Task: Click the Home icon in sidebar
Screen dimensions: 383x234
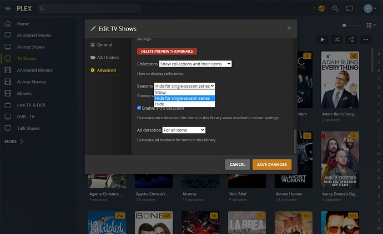Action: click(8, 24)
